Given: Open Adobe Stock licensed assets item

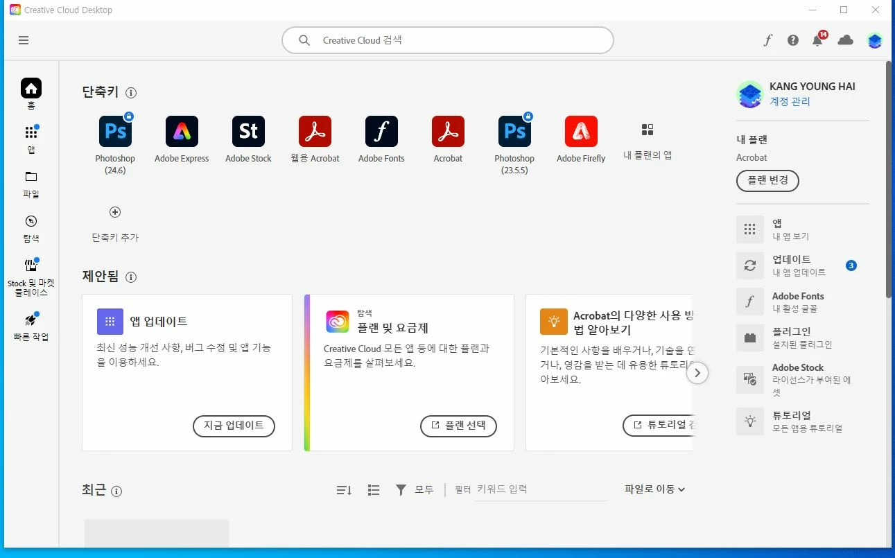Looking at the screenshot, I should coord(802,379).
